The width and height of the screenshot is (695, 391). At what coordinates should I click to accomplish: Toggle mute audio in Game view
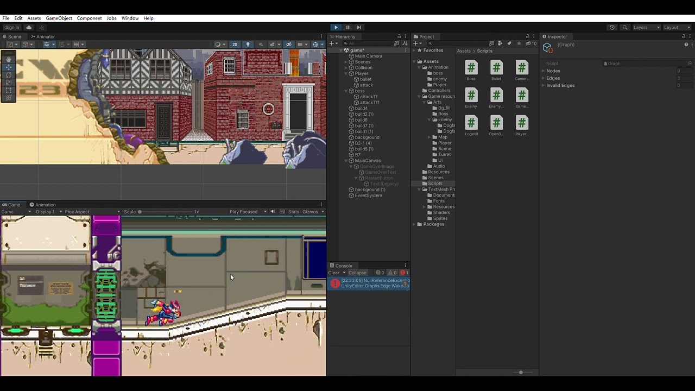tap(273, 212)
